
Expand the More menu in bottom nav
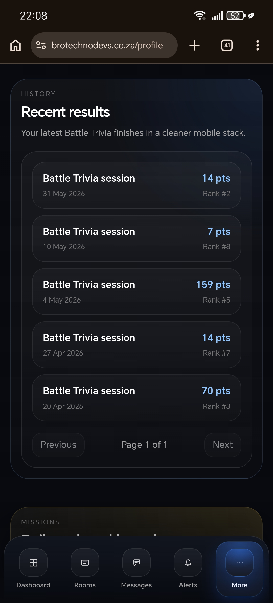240,569
